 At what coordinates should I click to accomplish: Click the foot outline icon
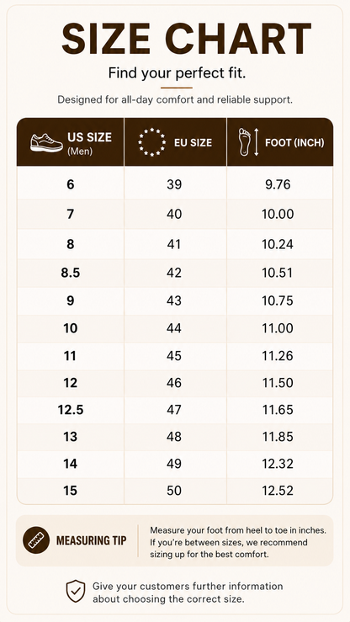pyautogui.click(x=244, y=141)
